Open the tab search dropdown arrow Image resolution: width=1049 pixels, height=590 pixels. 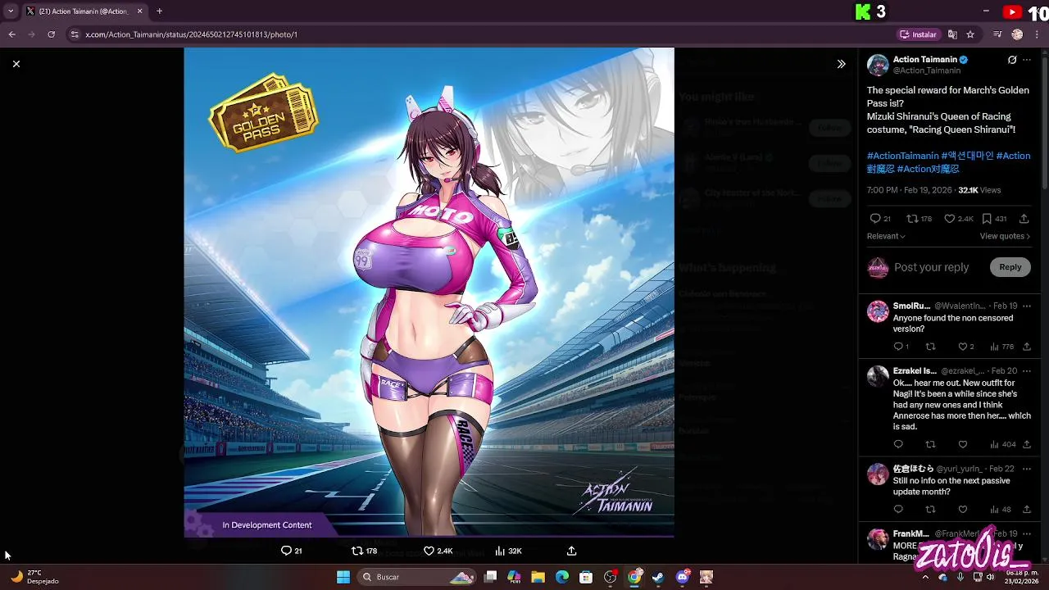tap(11, 11)
